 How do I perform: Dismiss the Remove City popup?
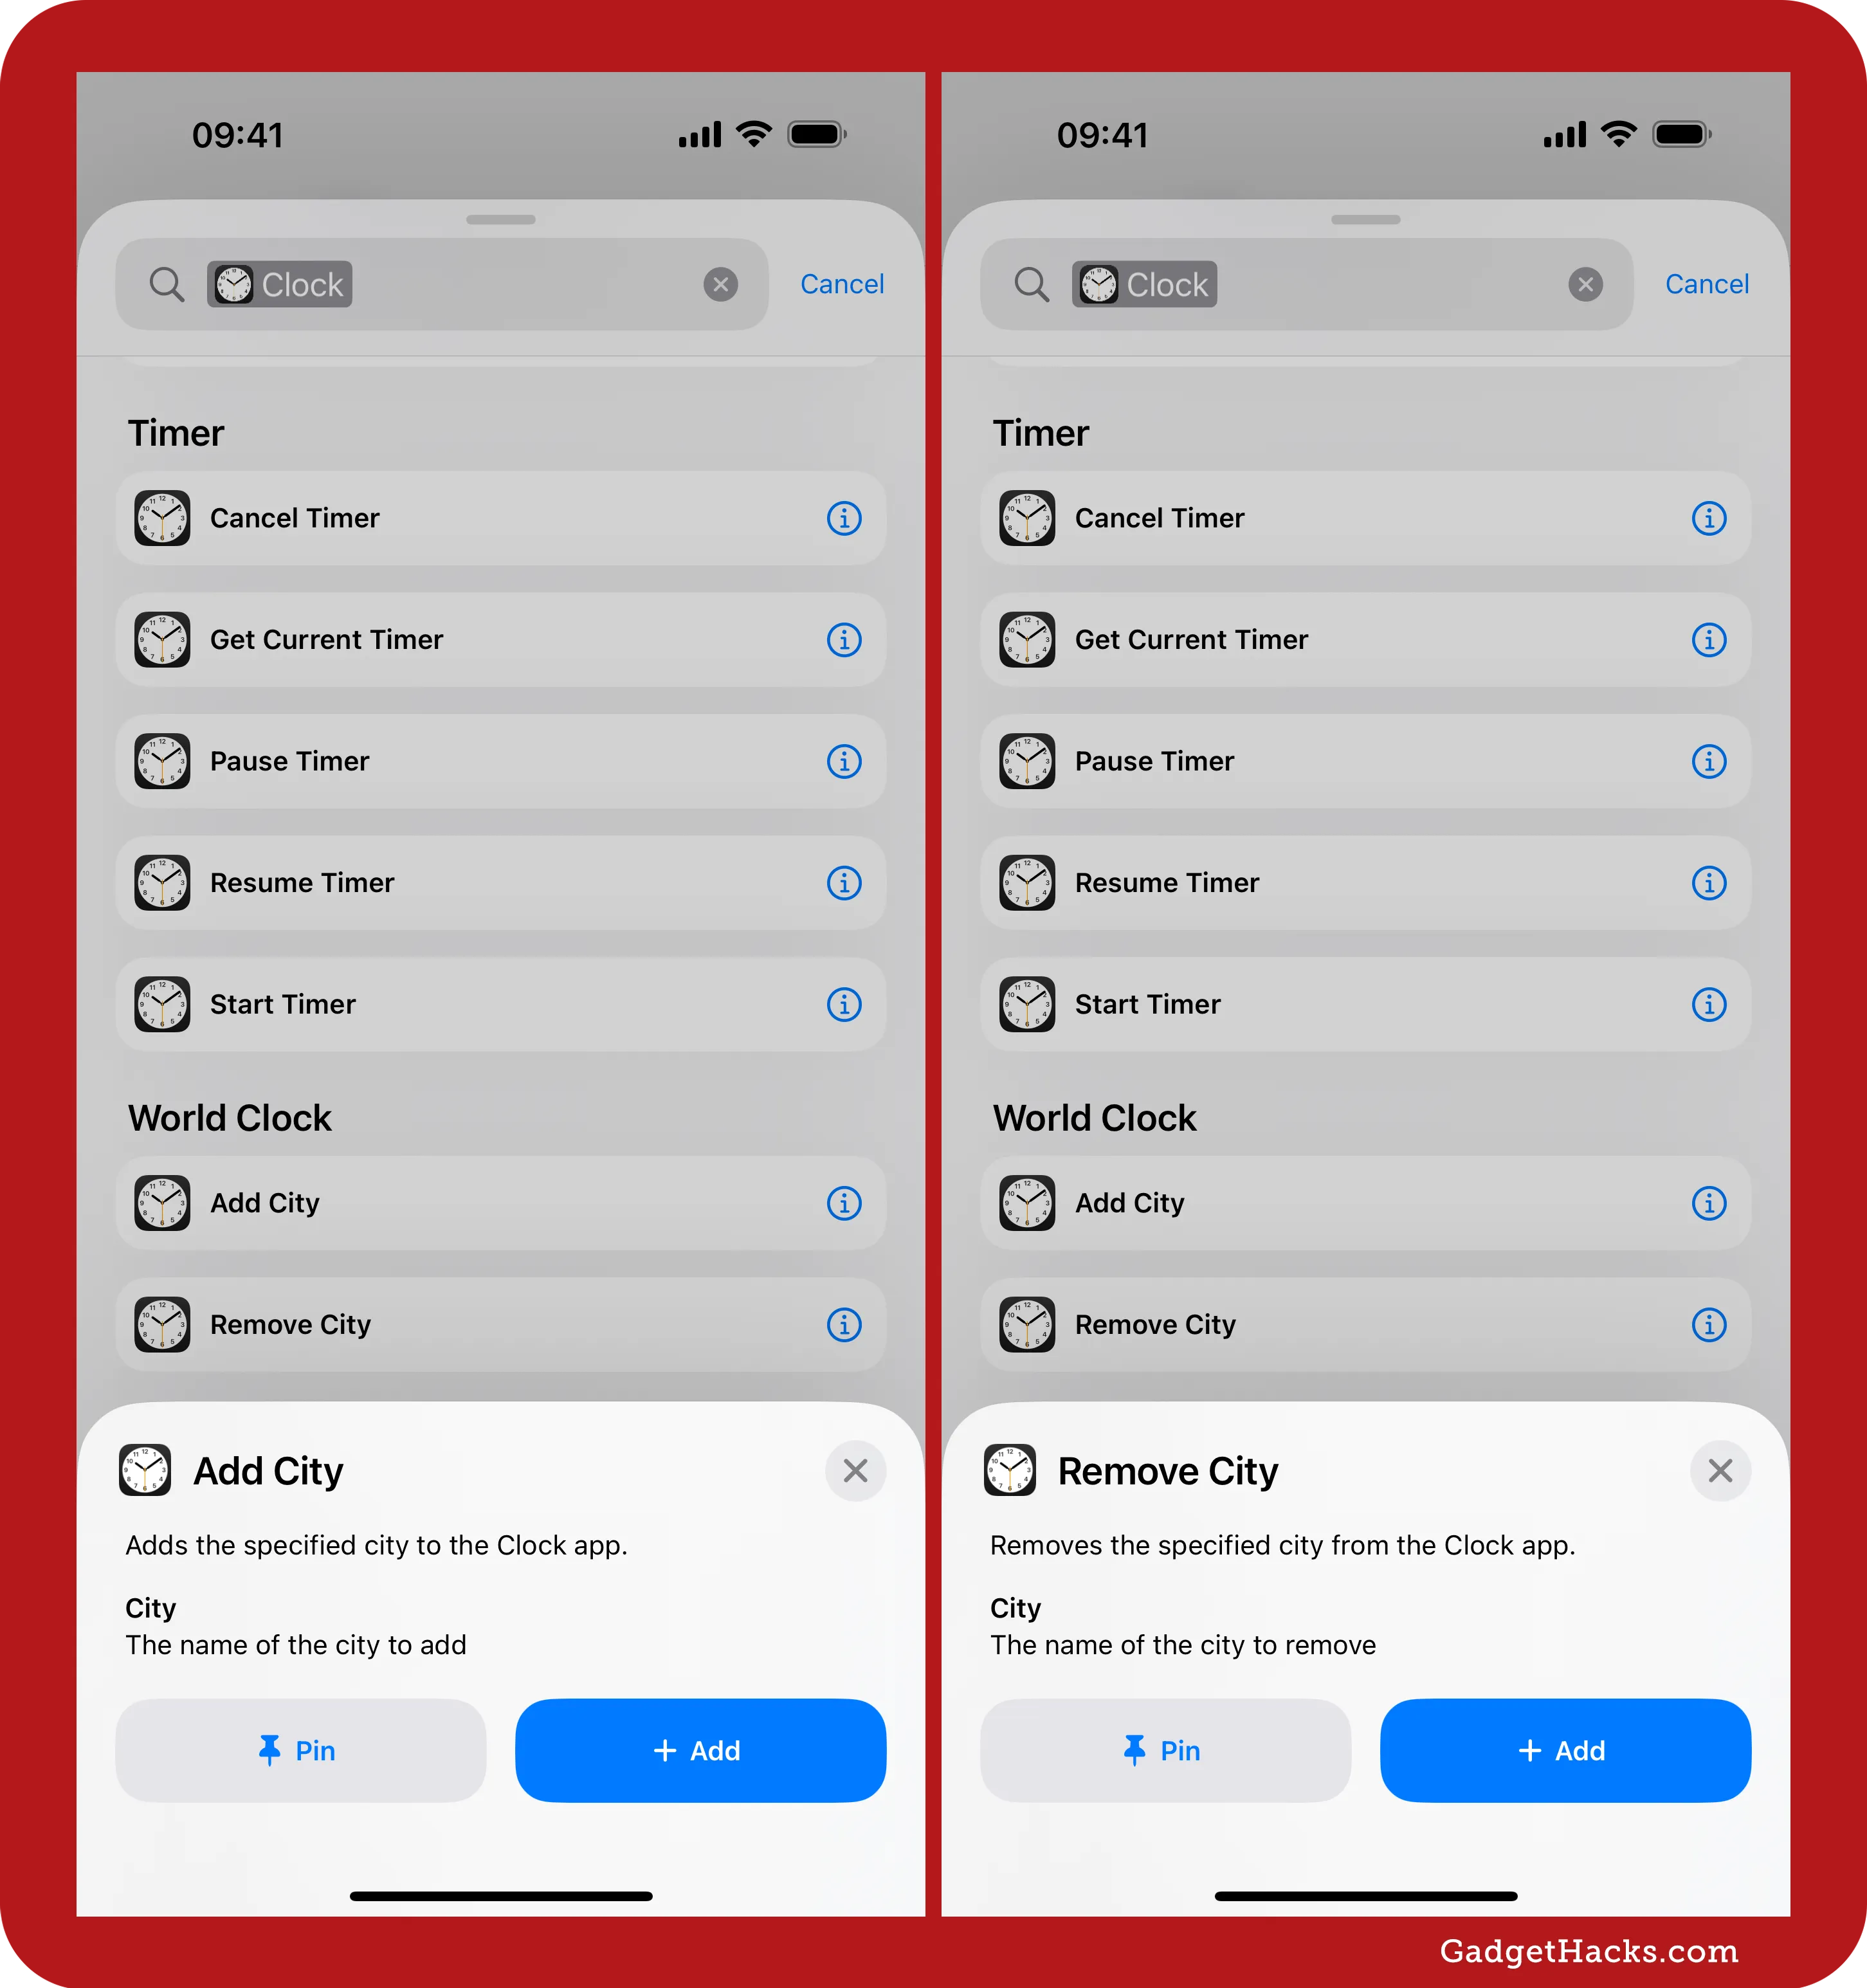(1720, 1470)
